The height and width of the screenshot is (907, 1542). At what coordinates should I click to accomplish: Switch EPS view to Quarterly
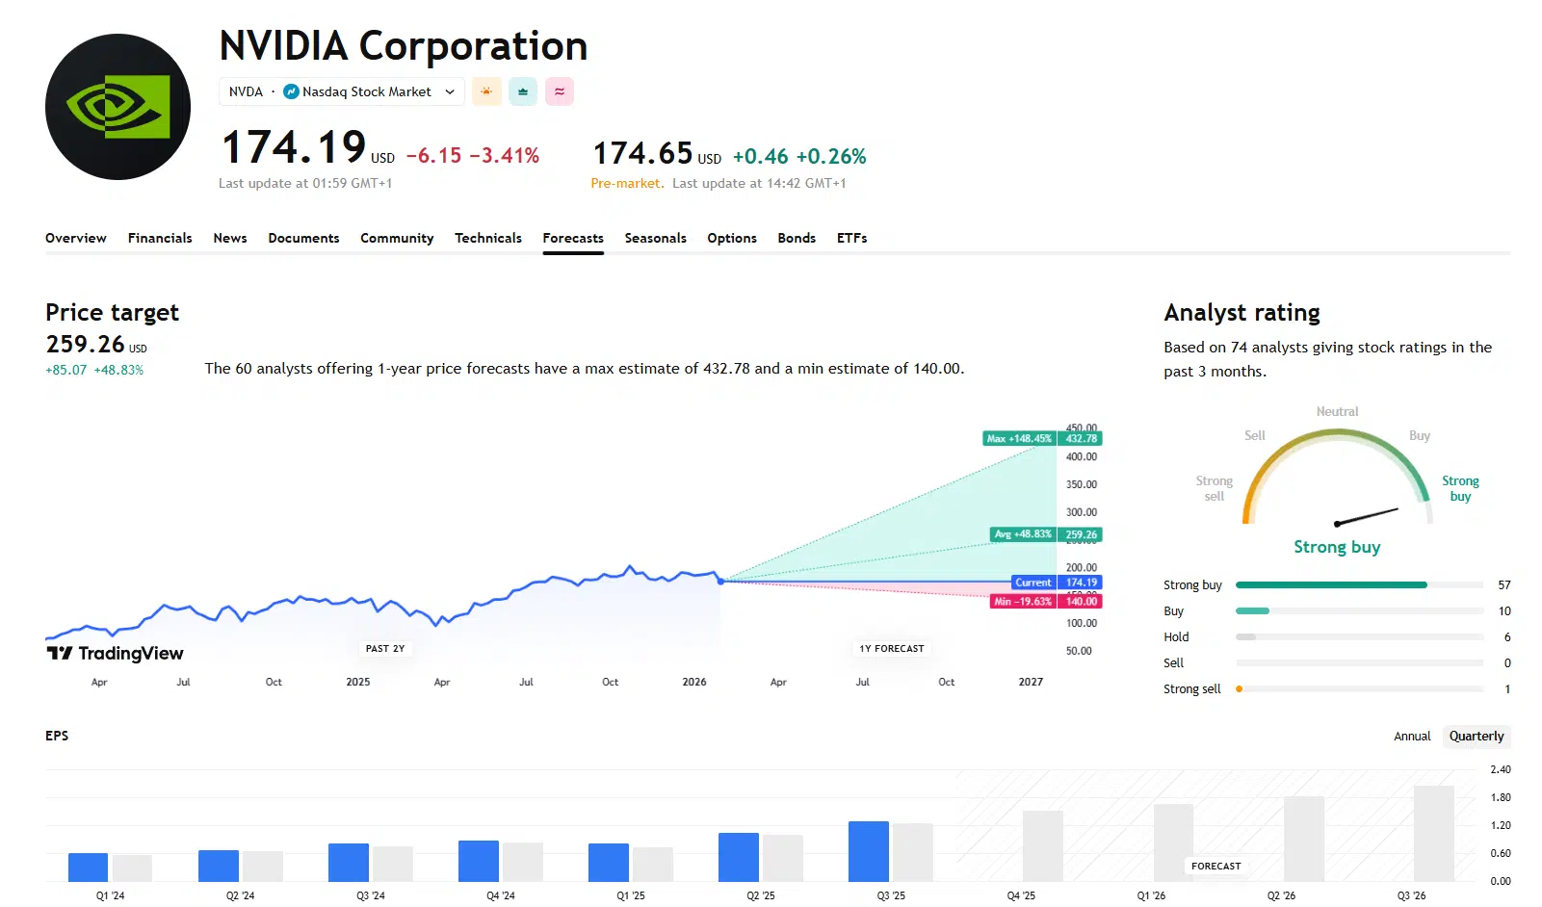tap(1476, 737)
